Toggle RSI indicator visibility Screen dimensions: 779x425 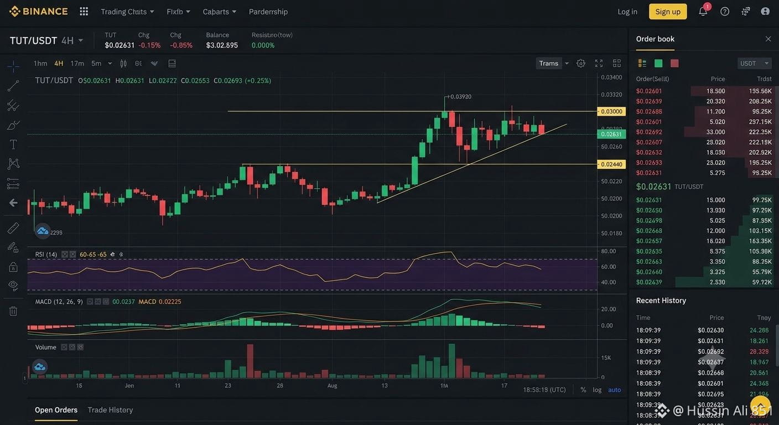(65, 255)
